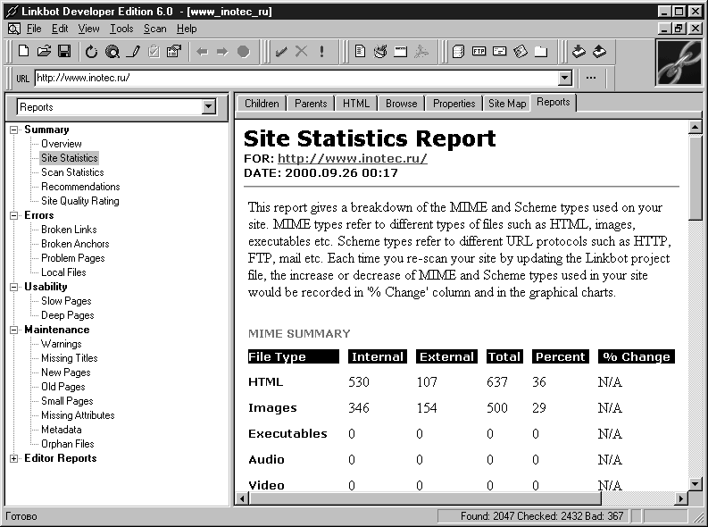Click the horizontal scrollbar left arrow
708x527 pixels.
[243, 498]
